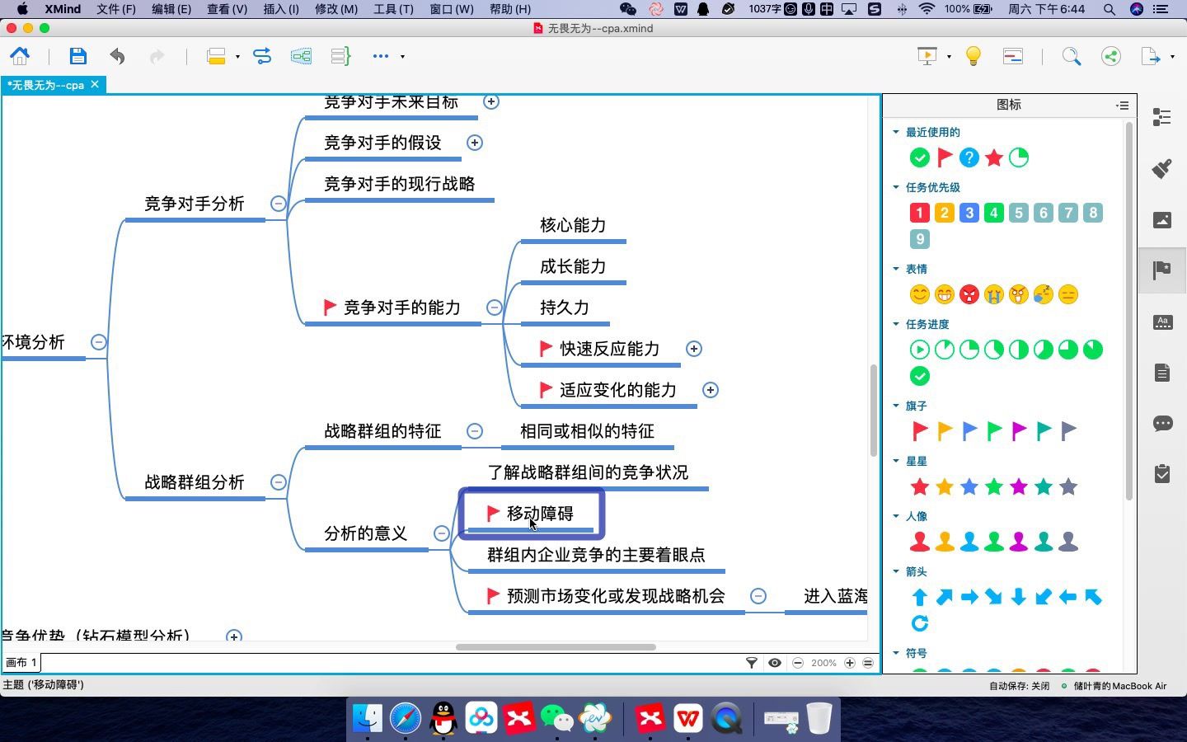Collapse the 竞争对手的能力 branch
The width and height of the screenshot is (1187, 742).
point(494,308)
